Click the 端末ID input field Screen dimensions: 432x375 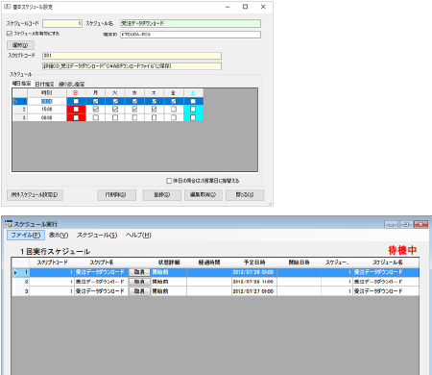click(x=190, y=35)
